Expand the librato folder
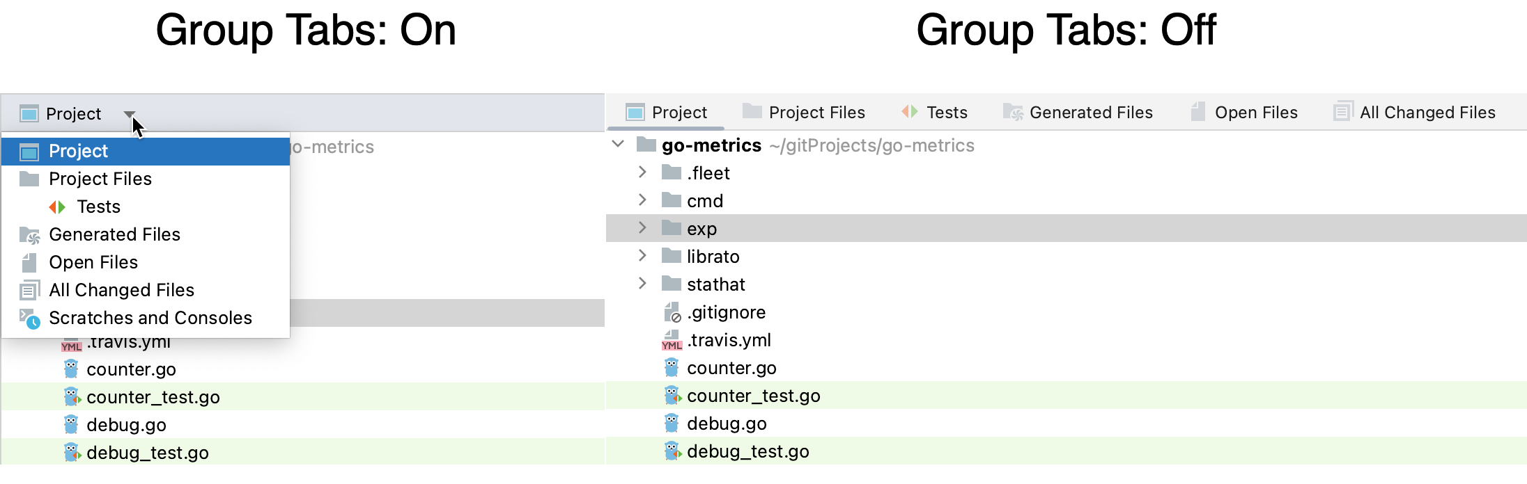1527x484 pixels. [642, 256]
